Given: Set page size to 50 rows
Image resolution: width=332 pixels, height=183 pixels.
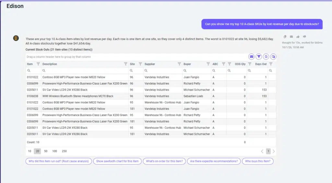Looking at the screenshot, I should coord(46,151).
